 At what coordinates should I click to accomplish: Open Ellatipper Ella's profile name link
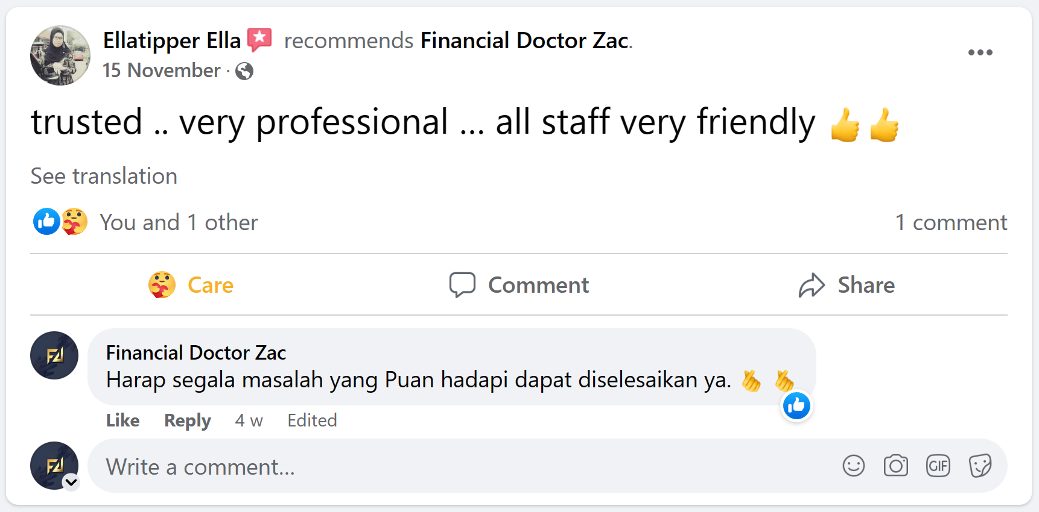click(x=171, y=40)
